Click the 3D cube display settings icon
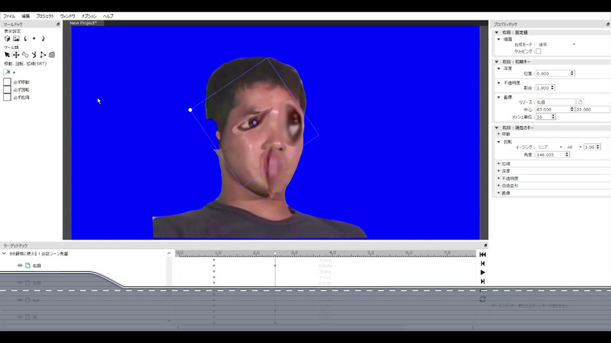Image resolution: width=611 pixels, height=343 pixels. point(7,39)
